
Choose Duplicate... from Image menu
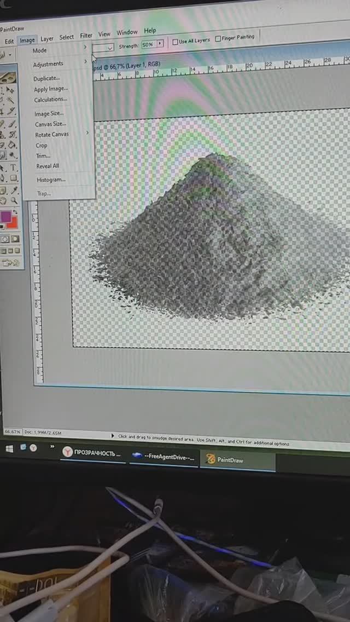tap(47, 78)
